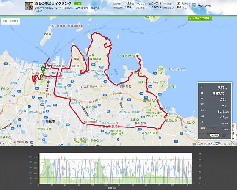Click the 讃岐カントリークラブ golf marker
237x190 pixels.
[162, 86]
